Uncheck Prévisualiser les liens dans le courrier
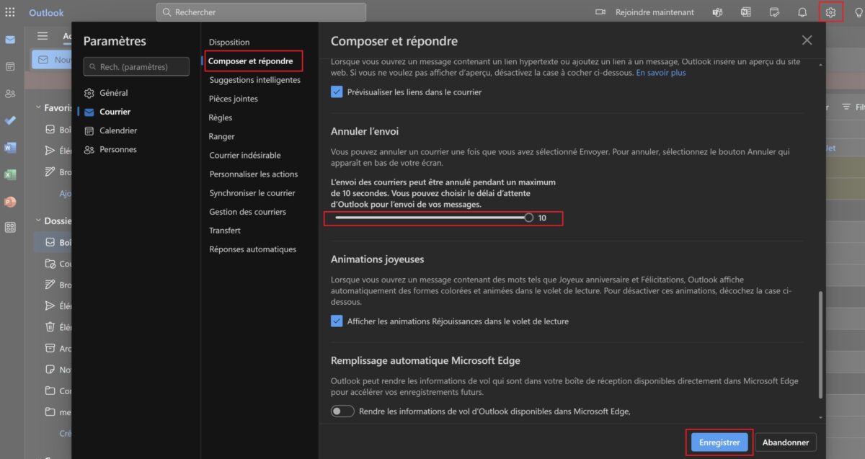This screenshot has height=459, width=865. (337, 92)
